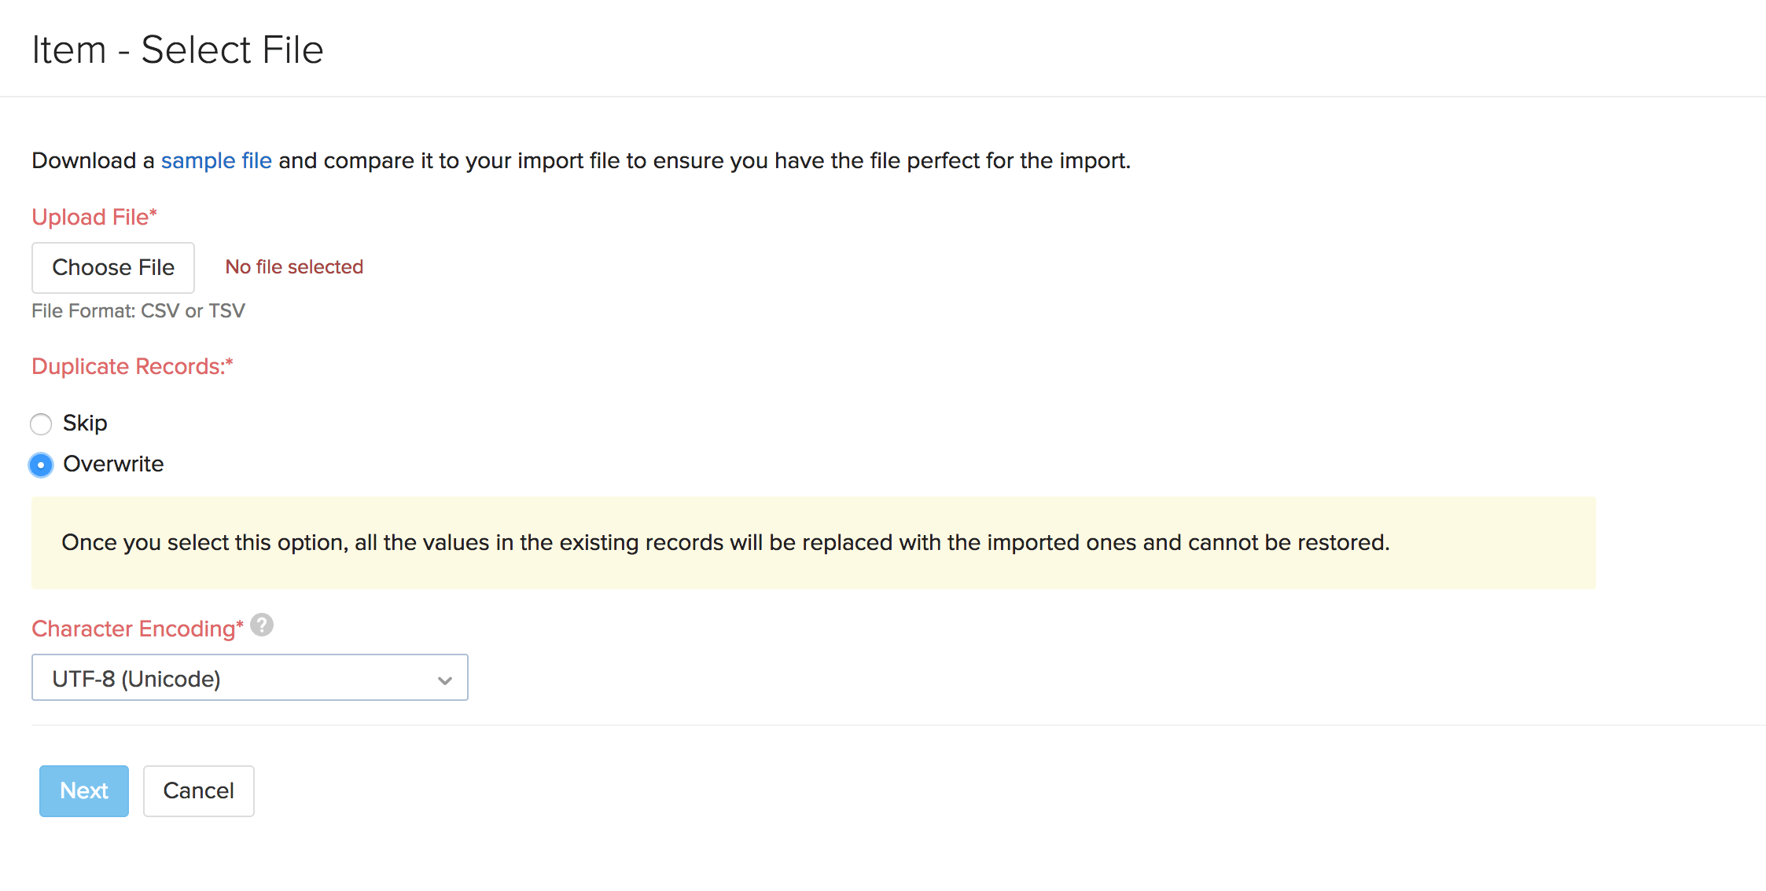This screenshot has height=891, width=1766.
Task: Click the No file selected text
Action: [x=294, y=267]
